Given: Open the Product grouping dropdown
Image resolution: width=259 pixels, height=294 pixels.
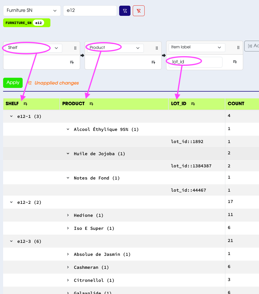Looking at the screenshot, I should click(115, 48).
